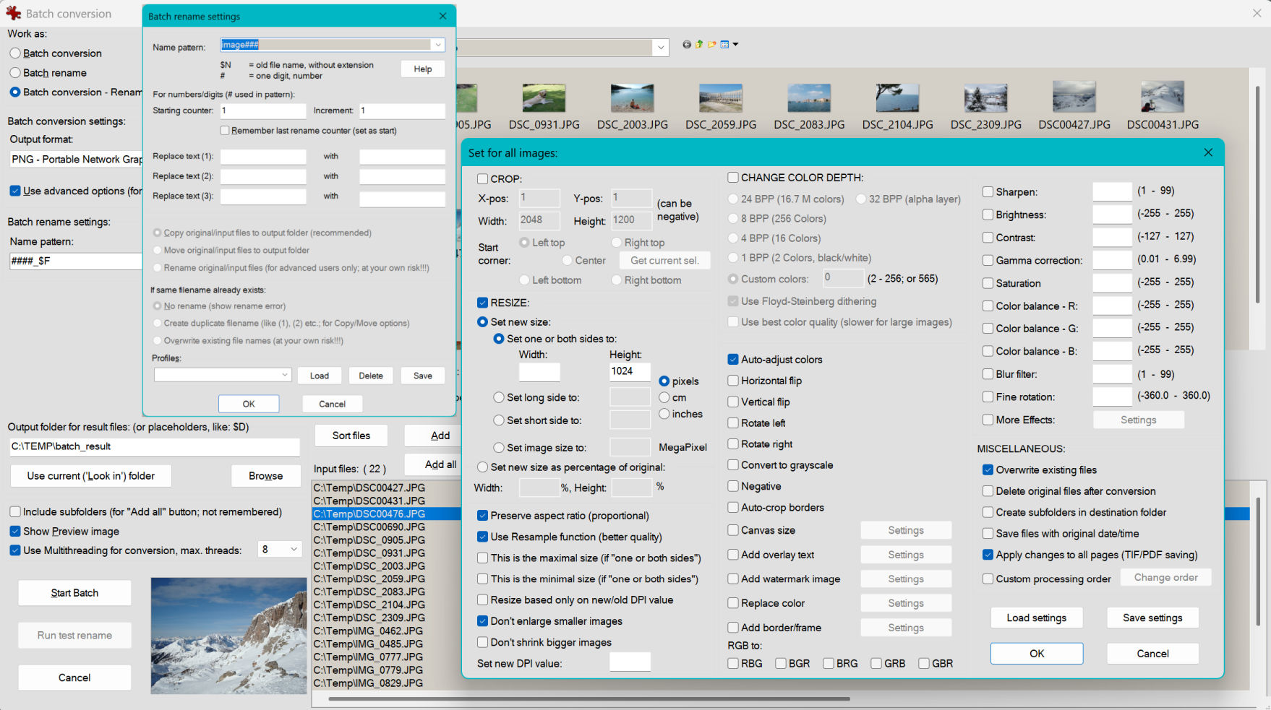Expand the Name pattern dropdown
1271x710 pixels.
[x=437, y=45]
